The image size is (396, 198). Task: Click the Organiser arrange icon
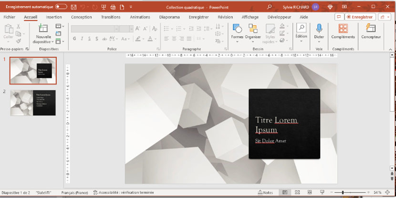tap(253, 32)
